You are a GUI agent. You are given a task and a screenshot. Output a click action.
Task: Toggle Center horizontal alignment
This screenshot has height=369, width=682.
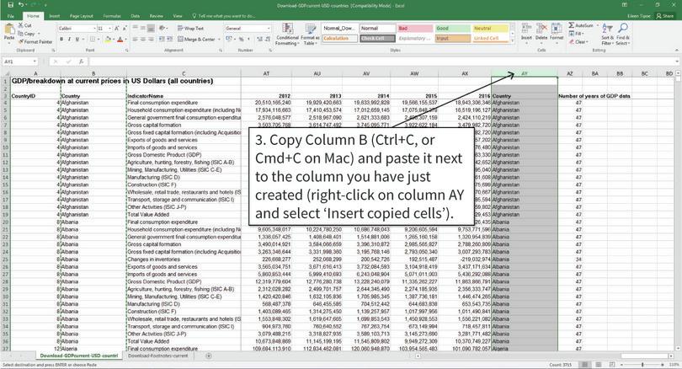point(143,39)
